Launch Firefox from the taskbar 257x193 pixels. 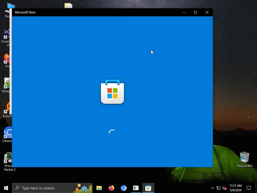click(111, 188)
